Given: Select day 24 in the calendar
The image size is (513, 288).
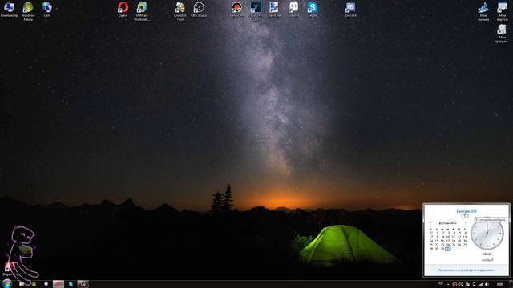Looking at the screenshot, I should point(448,245).
